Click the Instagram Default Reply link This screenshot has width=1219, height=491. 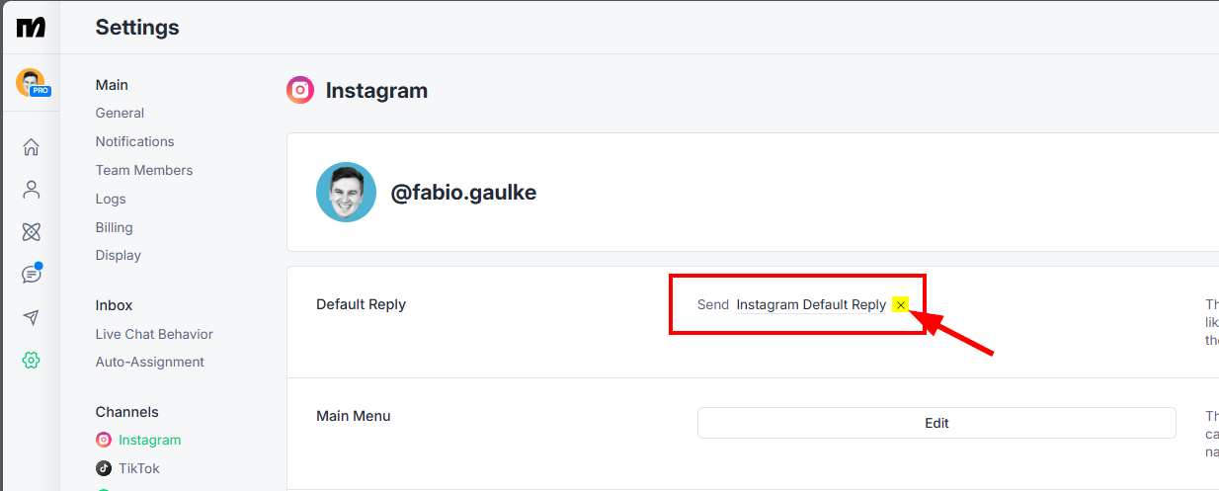click(811, 304)
